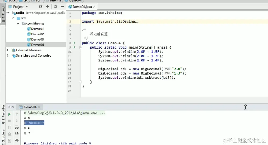Click console output line 0.6
Screen dimensions: 268x145
pyautogui.click(x=27, y=128)
